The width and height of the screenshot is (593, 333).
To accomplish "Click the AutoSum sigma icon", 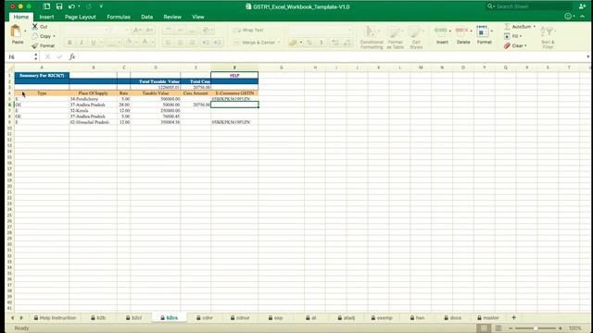I will (507, 27).
